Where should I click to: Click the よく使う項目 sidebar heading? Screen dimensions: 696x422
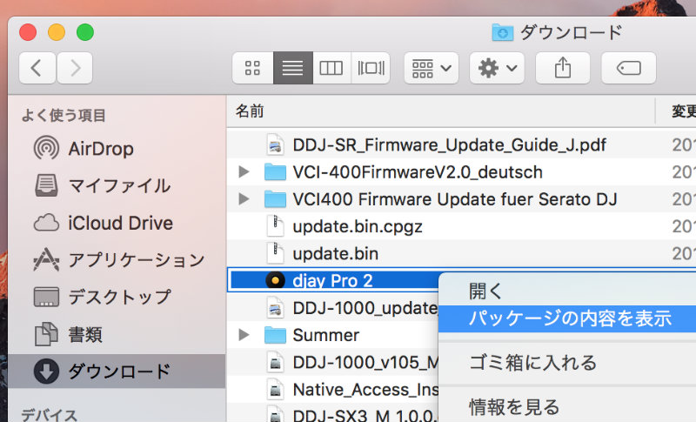64,116
